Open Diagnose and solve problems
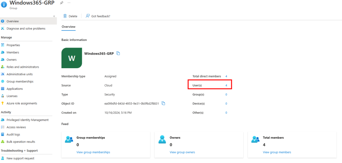 [26, 29]
